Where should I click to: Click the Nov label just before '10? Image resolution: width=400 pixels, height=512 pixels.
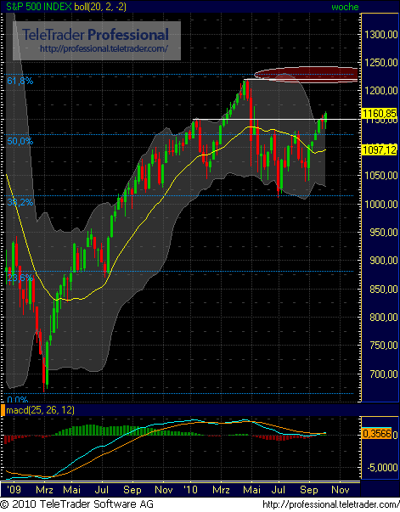point(164,489)
